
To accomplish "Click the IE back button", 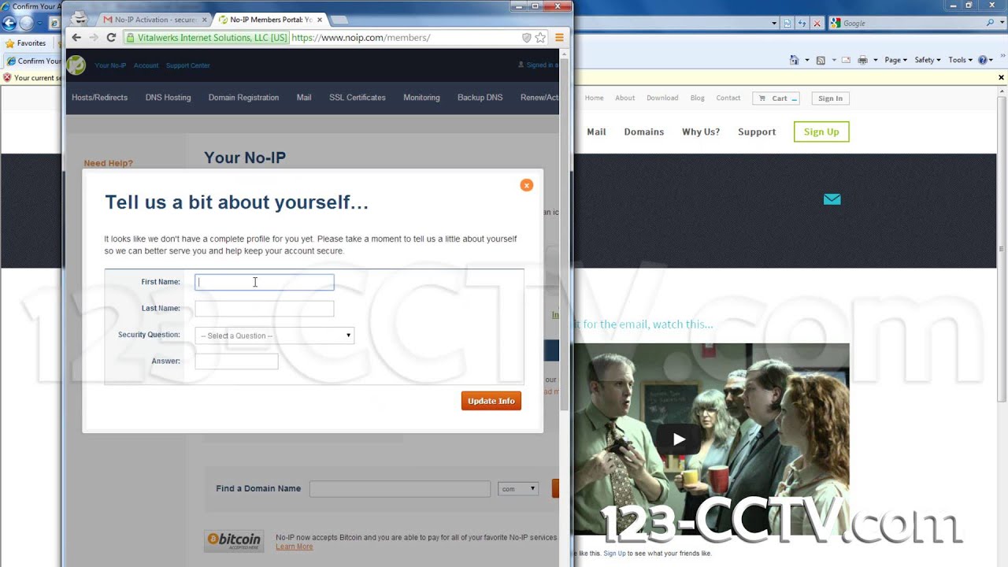I will [9, 23].
